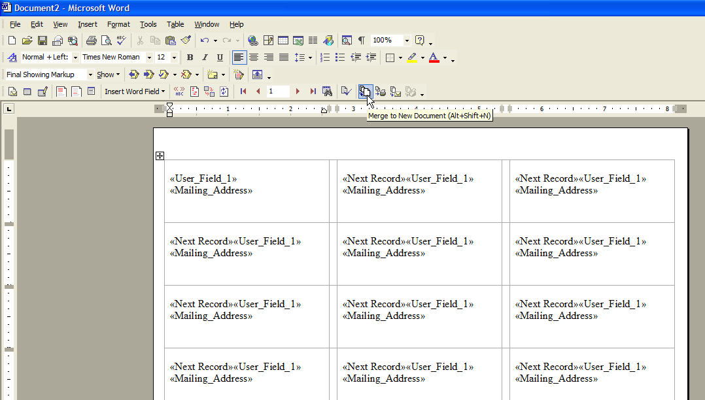Viewport: 705px width, 400px height.
Task: Toggle underline formatting
Action: pyautogui.click(x=220, y=58)
